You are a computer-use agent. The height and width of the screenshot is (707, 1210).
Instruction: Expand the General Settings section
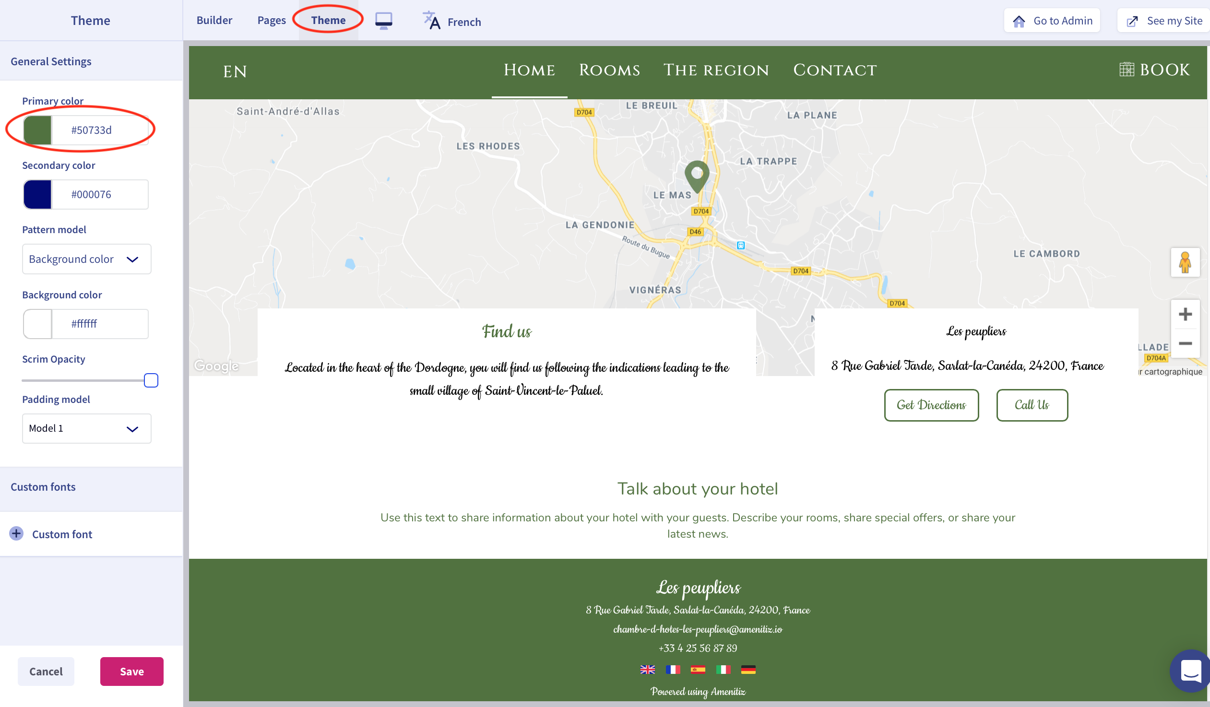[91, 61]
